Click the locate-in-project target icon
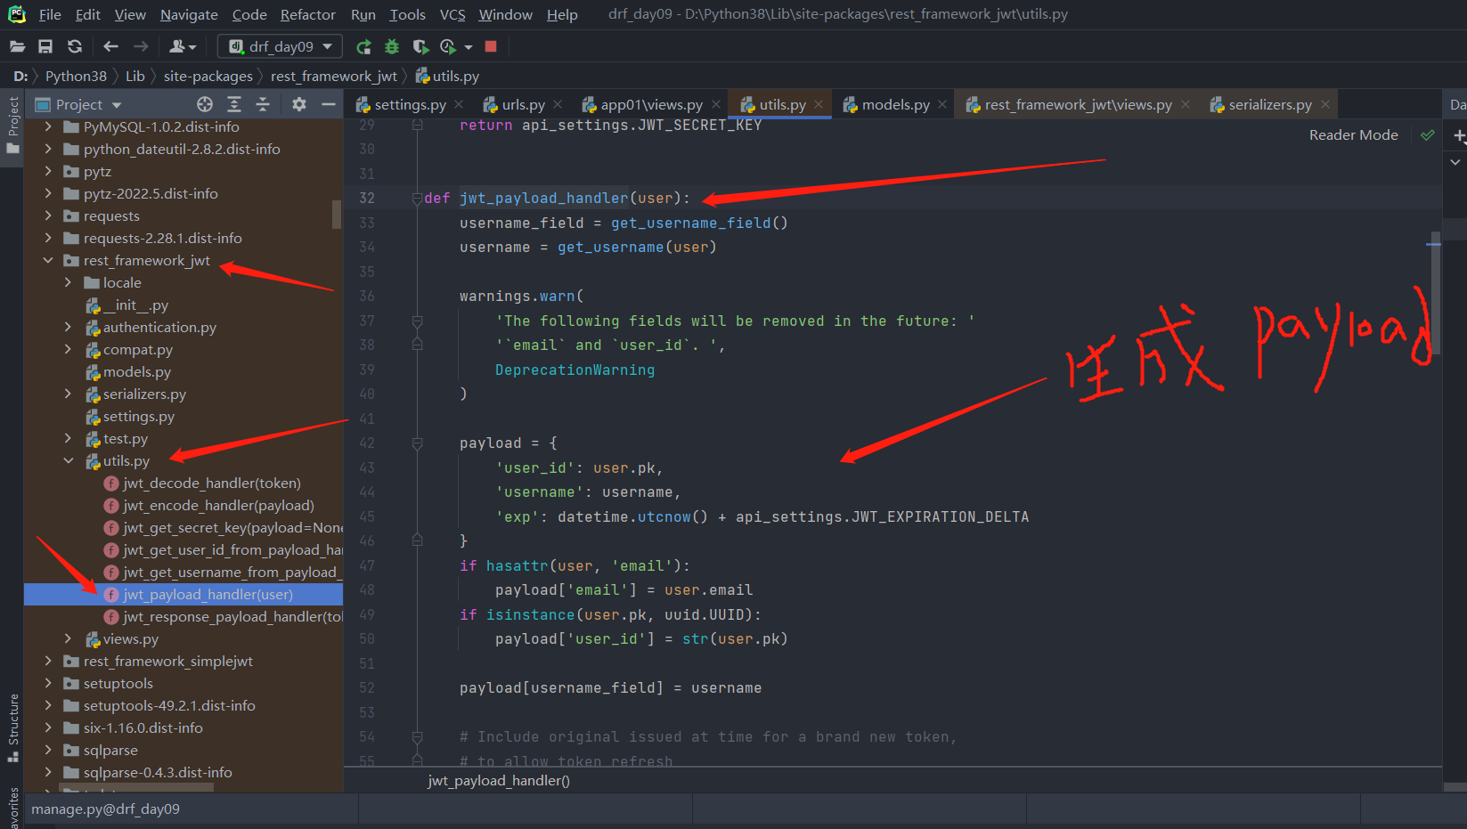The width and height of the screenshot is (1467, 829). click(x=205, y=104)
